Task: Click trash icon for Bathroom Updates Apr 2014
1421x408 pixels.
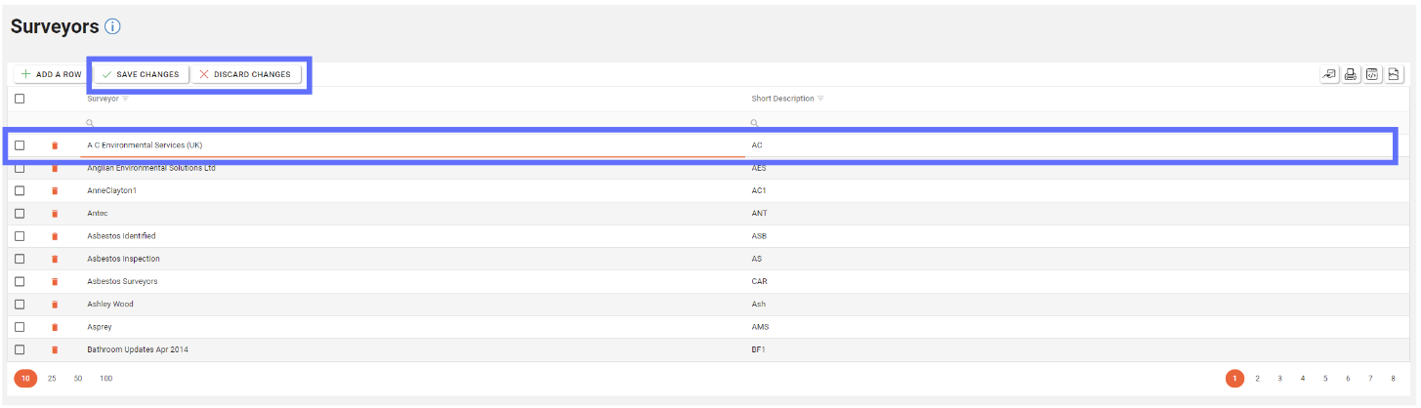Action: tap(55, 349)
